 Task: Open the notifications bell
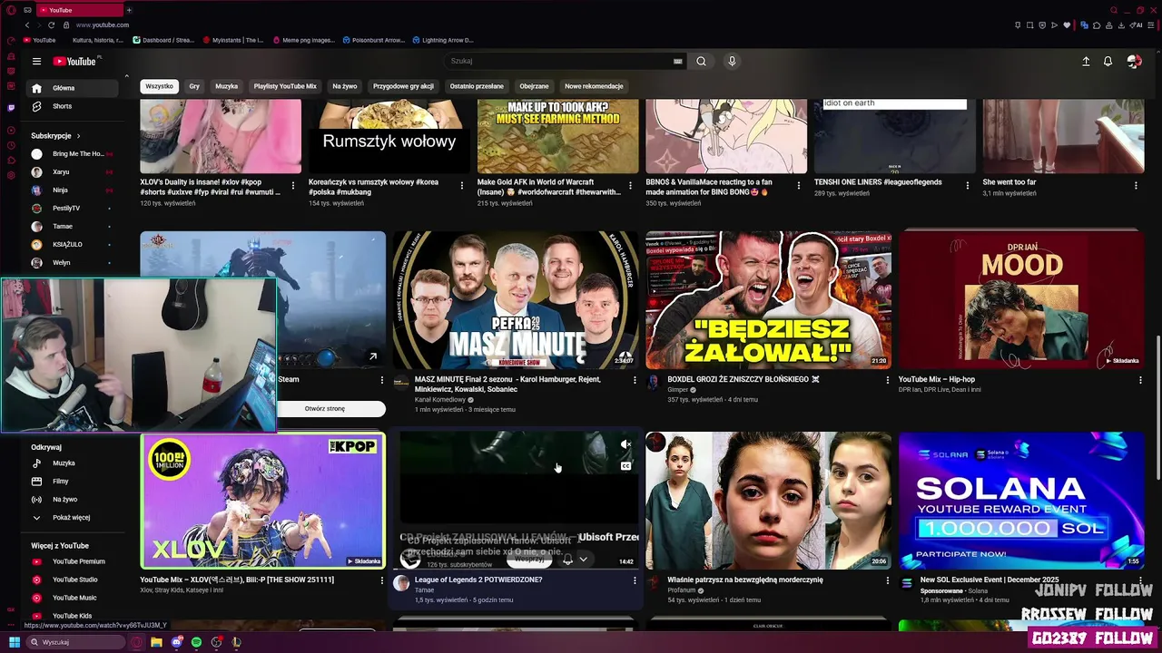point(1108,61)
